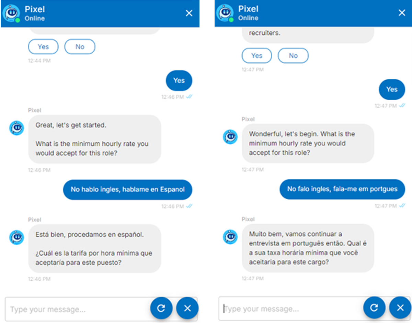Select the Yes option in right chat
The height and width of the screenshot is (323, 412).
257,56
